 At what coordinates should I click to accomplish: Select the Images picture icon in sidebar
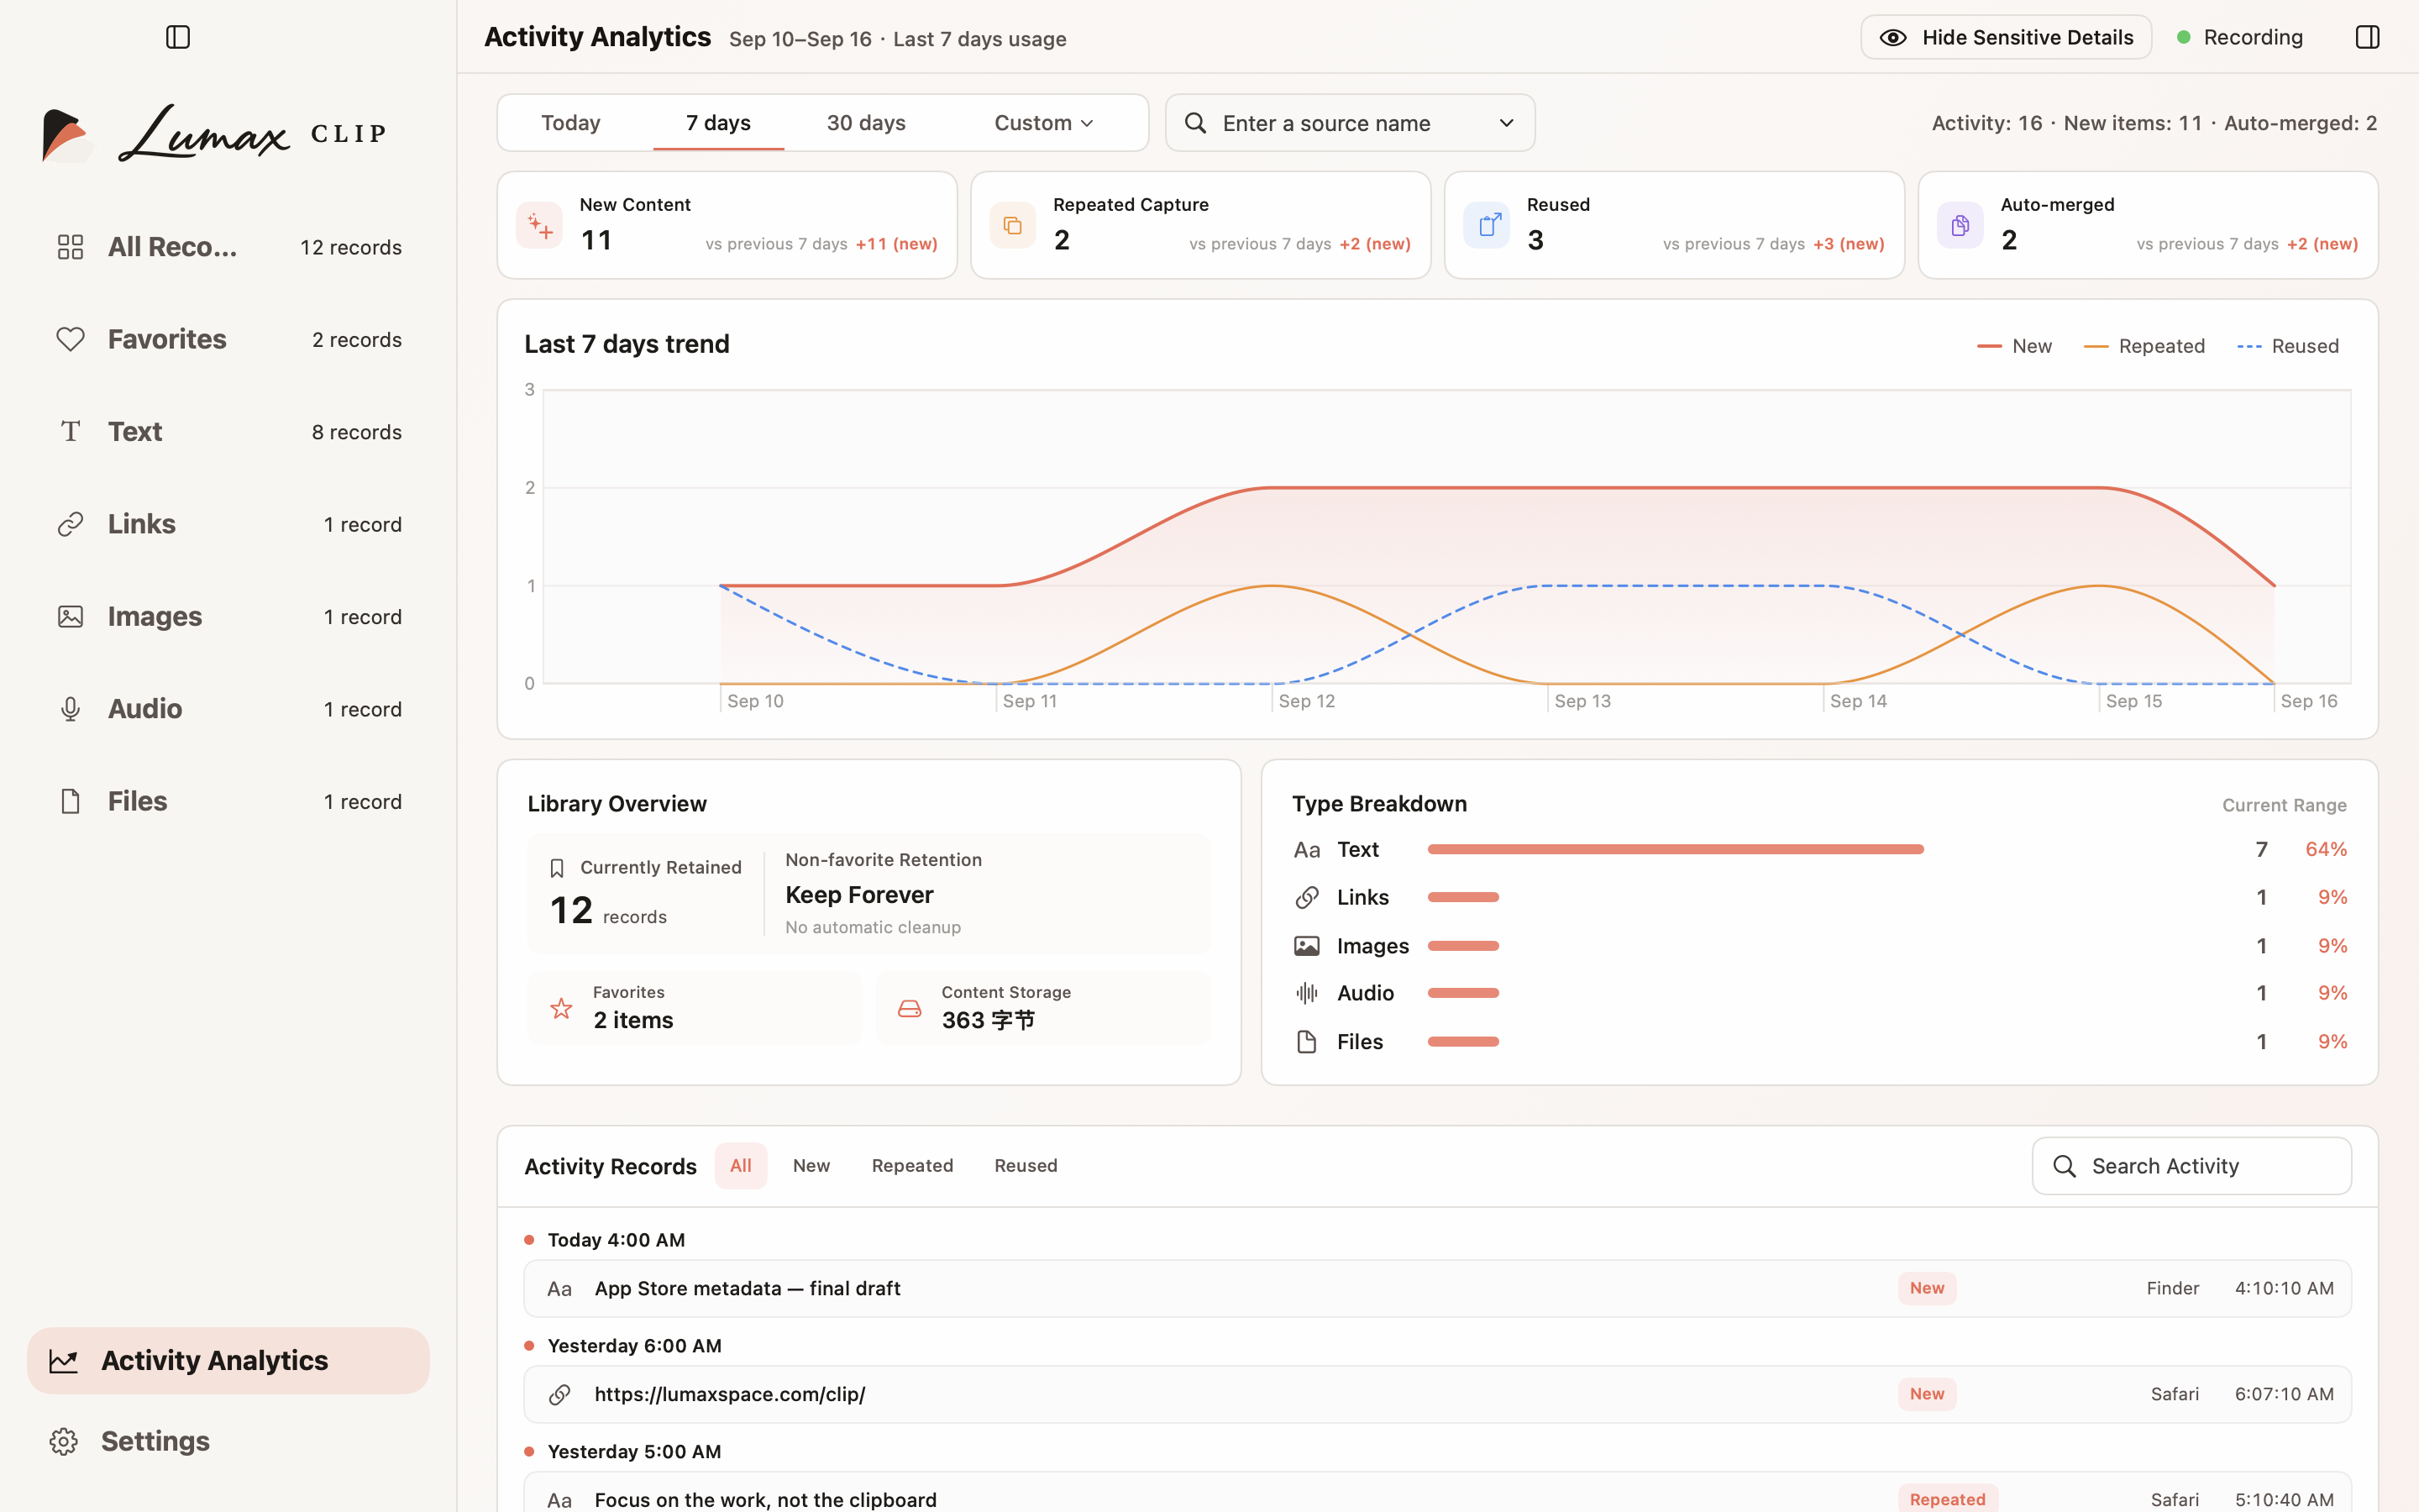click(x=70, y=616)
